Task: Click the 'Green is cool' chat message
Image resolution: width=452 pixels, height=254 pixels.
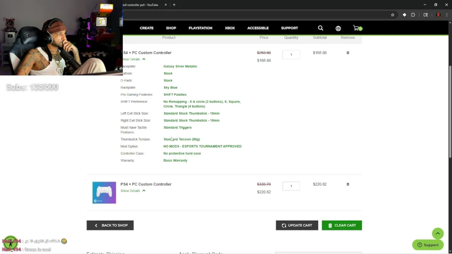Action: point(37,250)
